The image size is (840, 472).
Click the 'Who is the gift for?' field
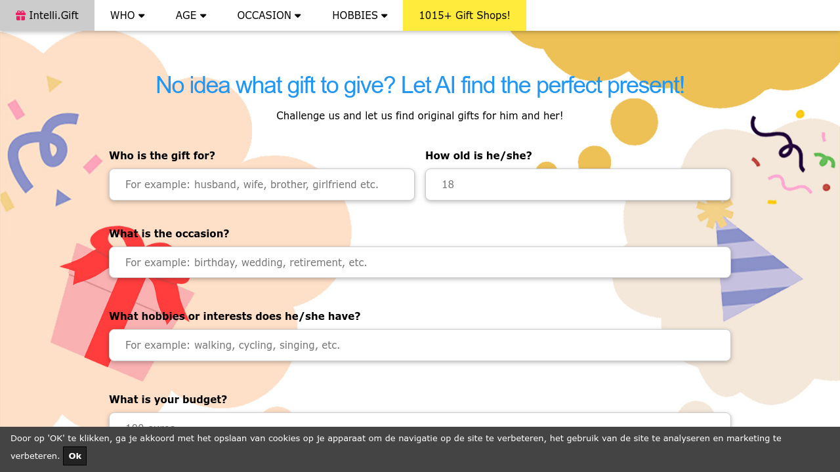tap(261, 184)
